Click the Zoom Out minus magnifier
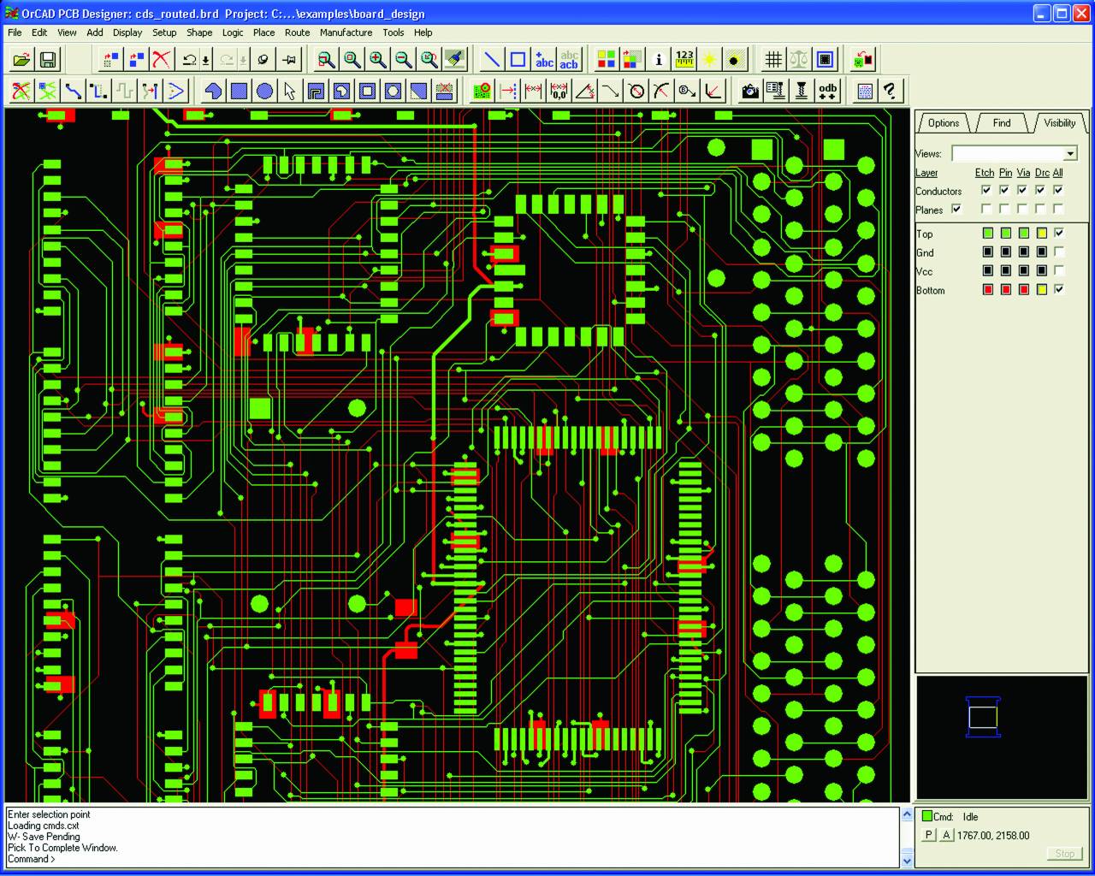Image resolution: width=1095 pixels, height=876 pixels. pyautogui.click(x=404, y=59)
